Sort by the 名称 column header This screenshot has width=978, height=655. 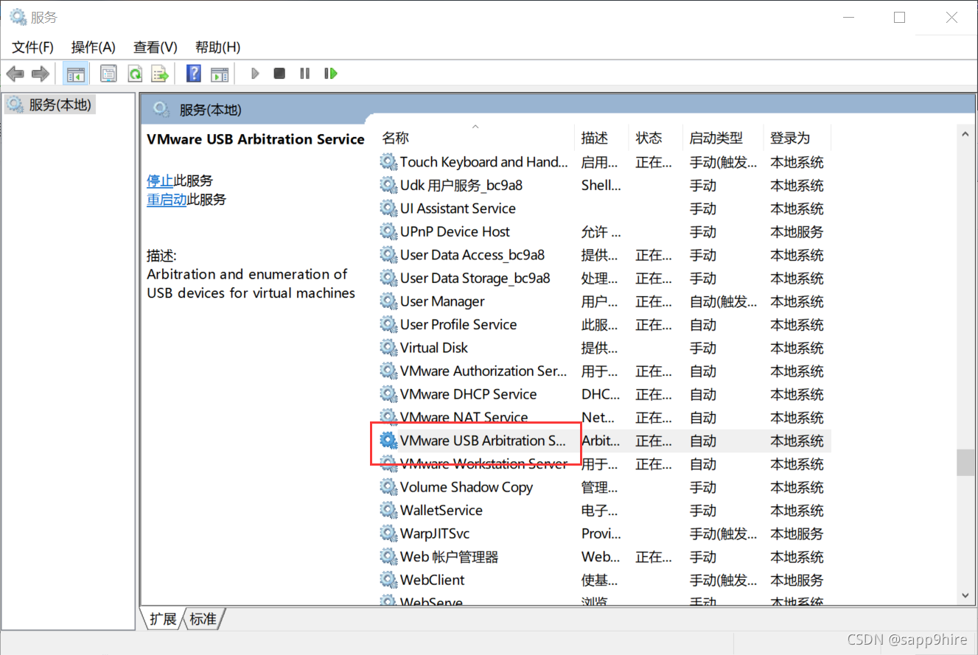(x=396, y=138)
